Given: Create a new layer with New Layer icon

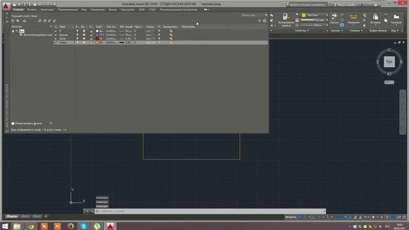Looking at the screenshot, I should click(x=40, y=20).
